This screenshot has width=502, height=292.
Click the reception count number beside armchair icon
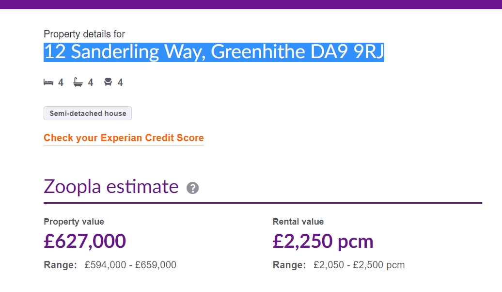pos(120,83)
